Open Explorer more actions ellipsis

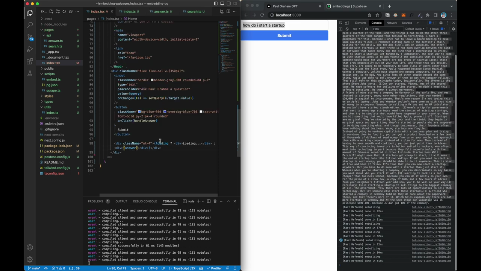click(77, 12)
